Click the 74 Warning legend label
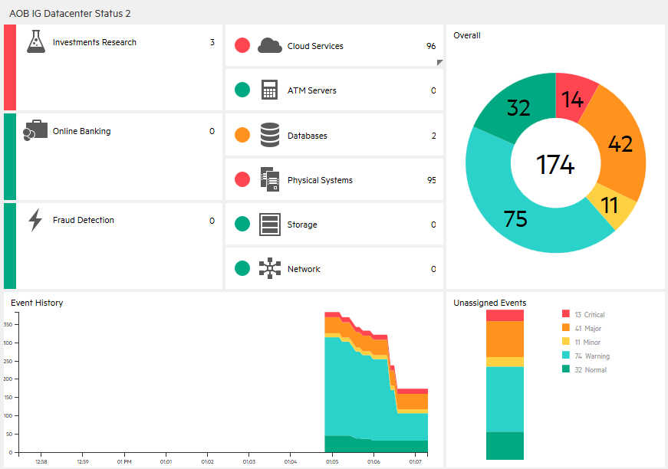 (592, 356)
